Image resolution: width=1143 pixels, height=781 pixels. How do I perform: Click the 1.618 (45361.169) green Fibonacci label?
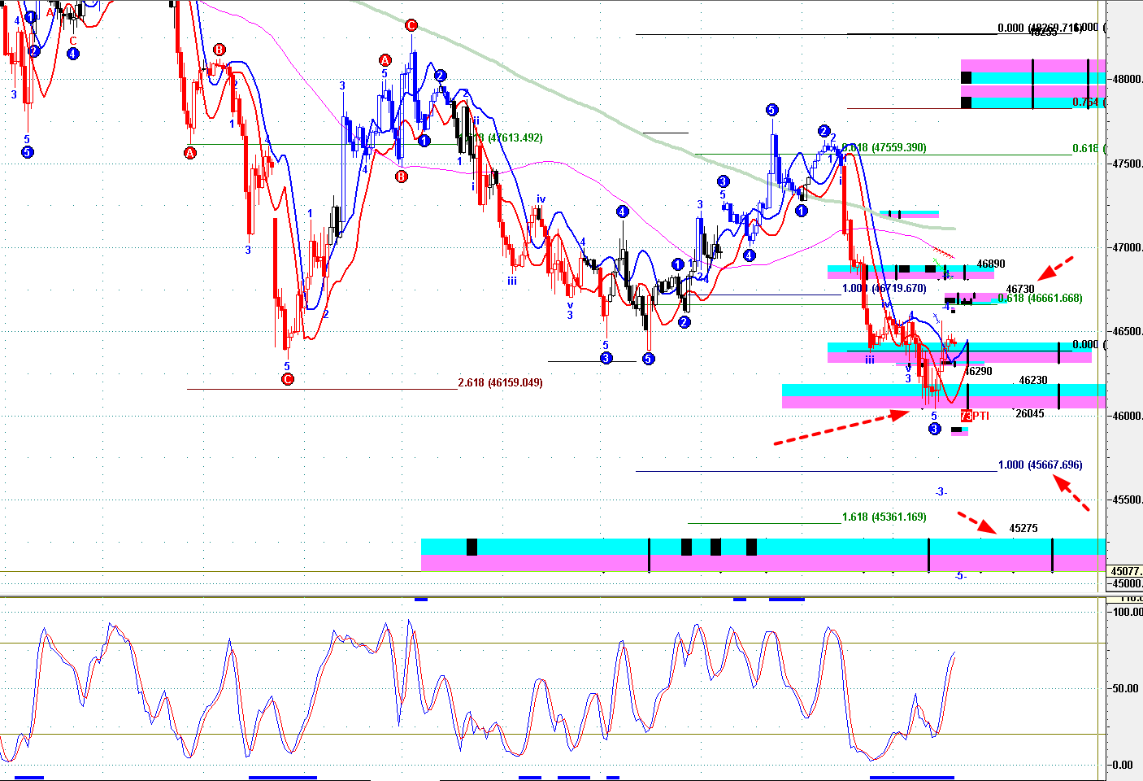(x=884, y=517)
